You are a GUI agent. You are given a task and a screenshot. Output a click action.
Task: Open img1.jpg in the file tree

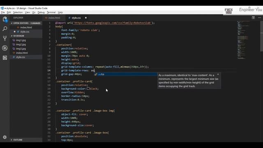coord(21,40)
